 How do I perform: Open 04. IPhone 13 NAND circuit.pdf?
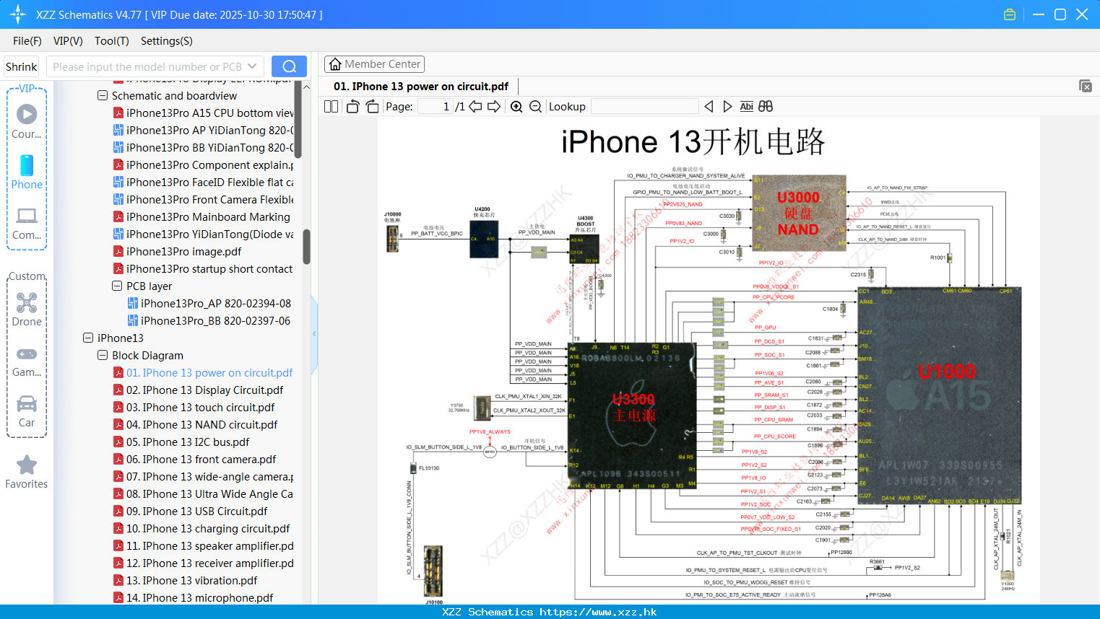(202, 424)
